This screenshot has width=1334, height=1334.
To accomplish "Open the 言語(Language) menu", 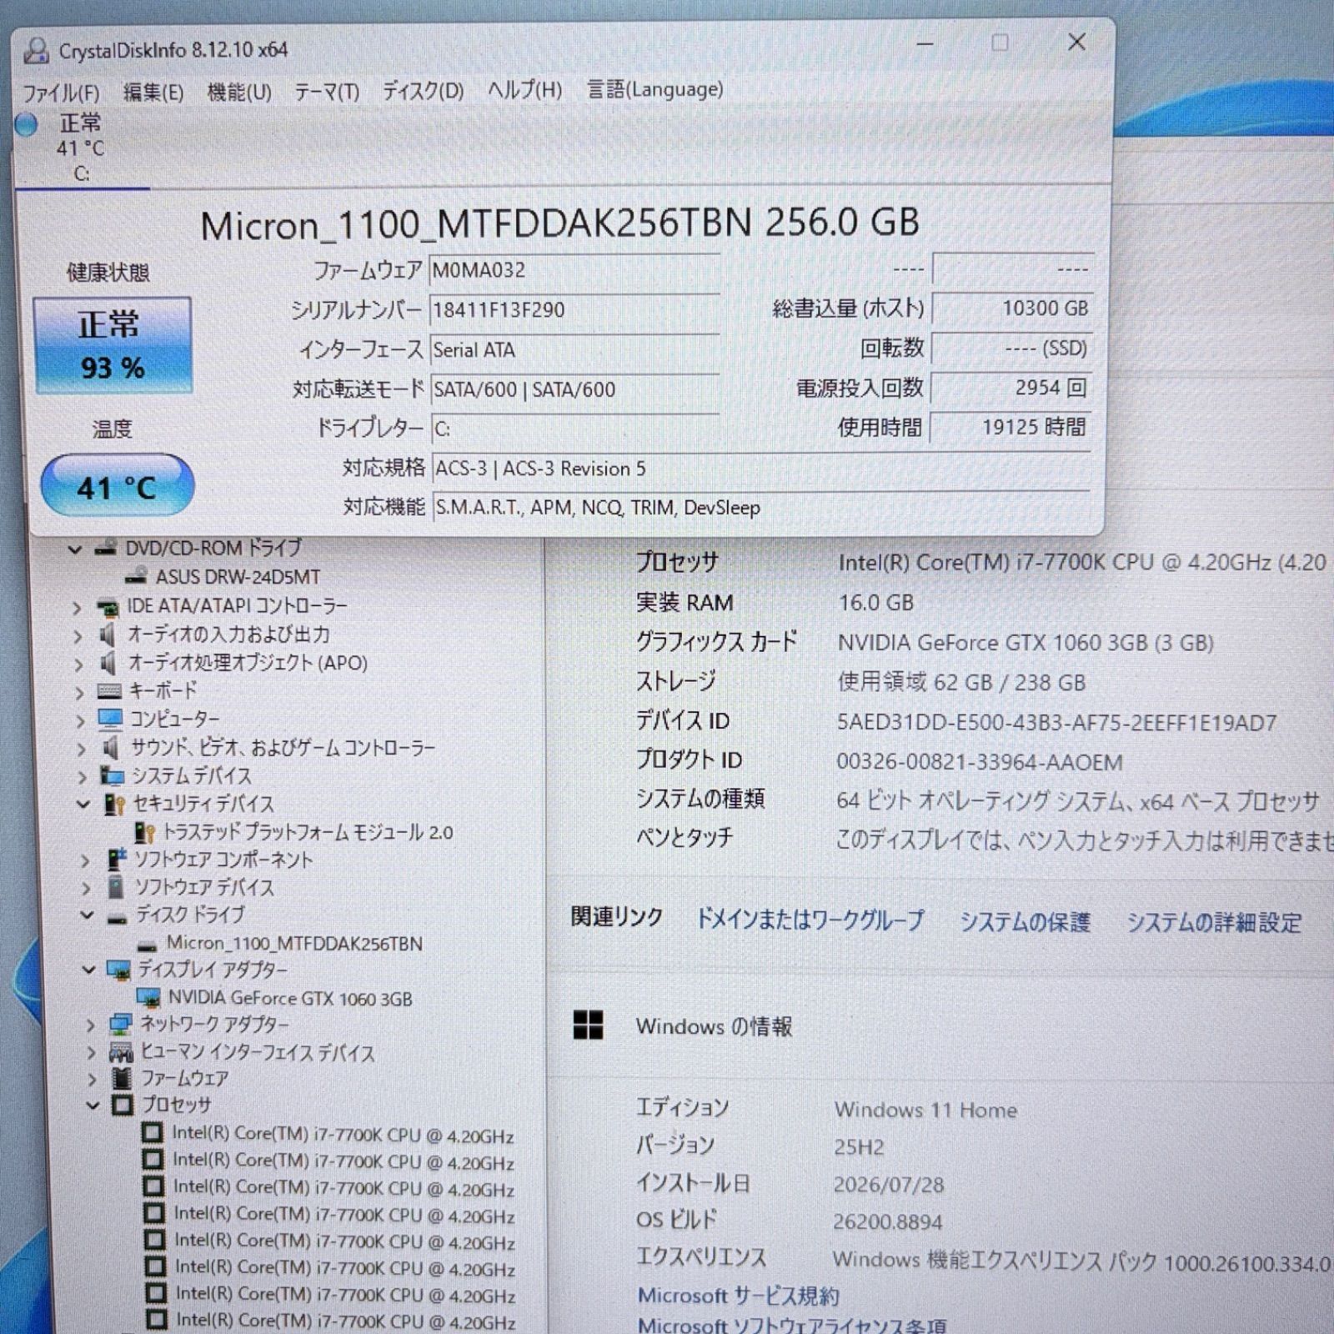I will [655, 88].
